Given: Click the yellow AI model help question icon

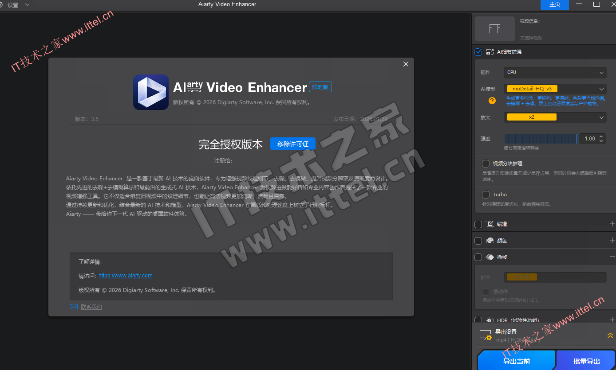Looking at the screenshot, I should coord(492,101).
